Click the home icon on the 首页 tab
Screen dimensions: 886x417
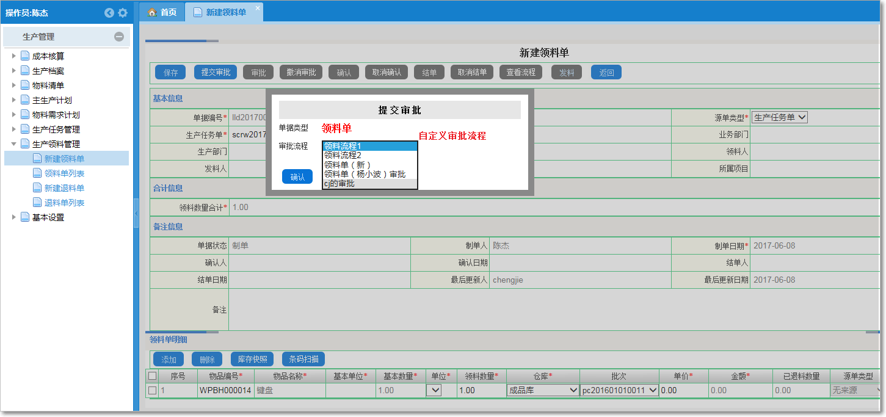point(151,11)
